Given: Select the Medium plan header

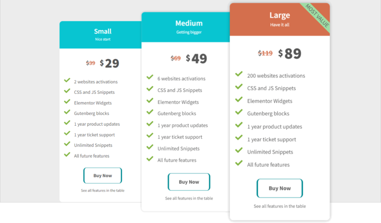Looking at the screenshot, I should pos(186,27).
